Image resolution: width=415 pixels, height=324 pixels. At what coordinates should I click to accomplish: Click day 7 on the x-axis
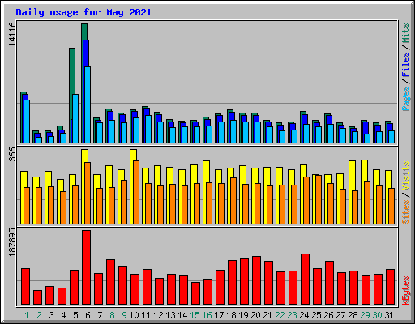tap(100, 315)
